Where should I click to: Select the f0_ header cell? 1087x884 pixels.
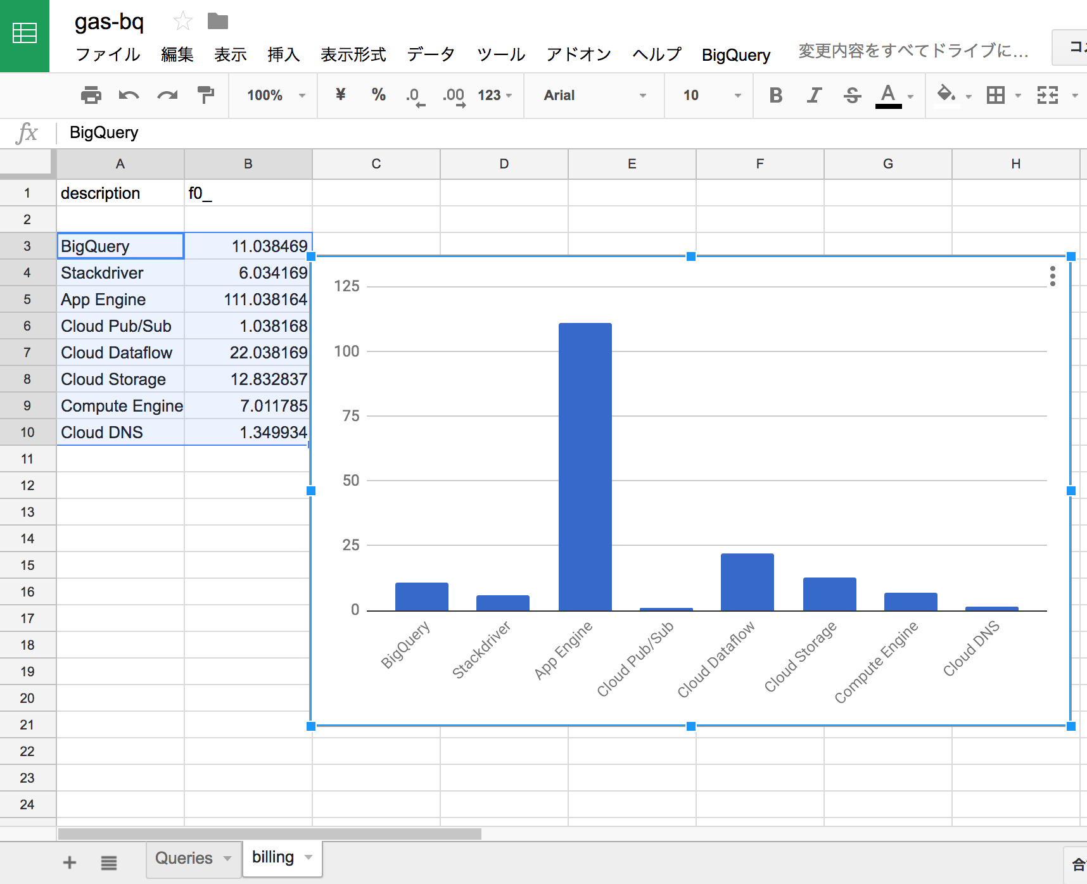[x=248, y=193]
